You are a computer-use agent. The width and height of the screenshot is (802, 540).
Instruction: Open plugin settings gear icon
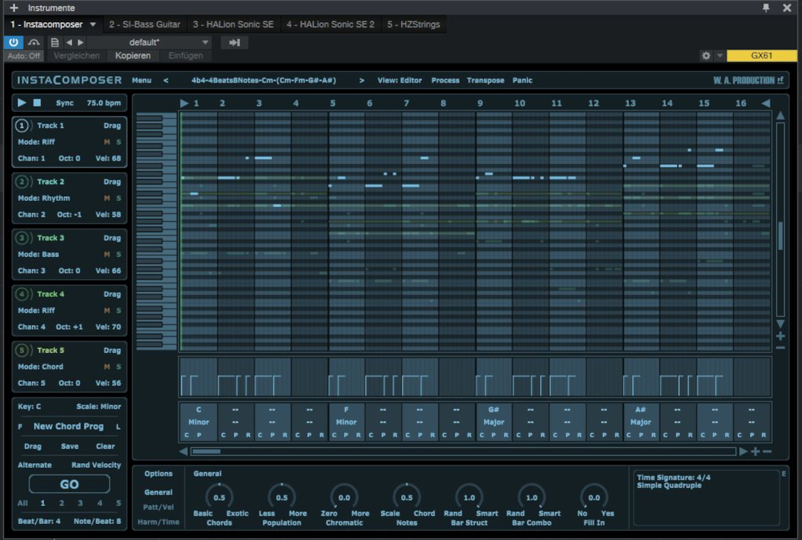pyautogui.click(x=706, y=55)
